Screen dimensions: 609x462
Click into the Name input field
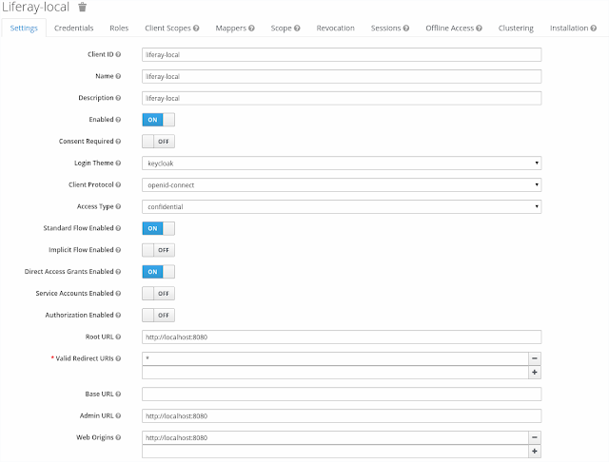[x=342, y=76]
